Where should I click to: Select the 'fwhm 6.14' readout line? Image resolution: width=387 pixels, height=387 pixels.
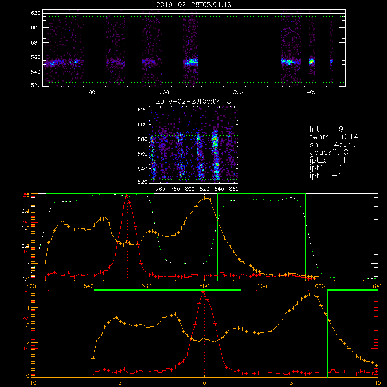(x=334, y=137)
